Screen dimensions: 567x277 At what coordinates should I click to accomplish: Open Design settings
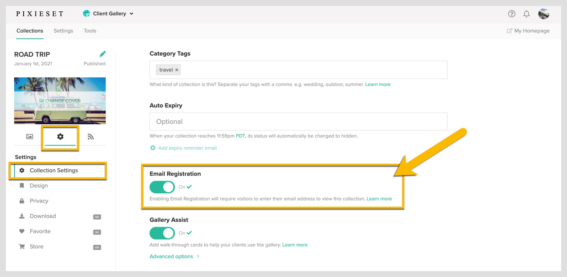[39, 186]
